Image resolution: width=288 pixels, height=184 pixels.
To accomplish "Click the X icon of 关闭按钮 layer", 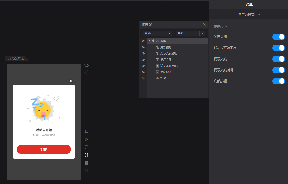I will 158,72.
